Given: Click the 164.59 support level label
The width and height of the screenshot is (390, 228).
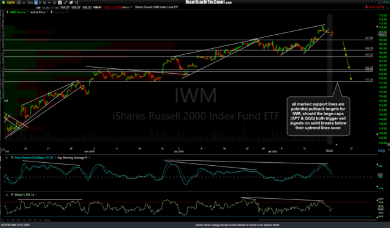Looking at the screenshot, I should tap(369, 48).
